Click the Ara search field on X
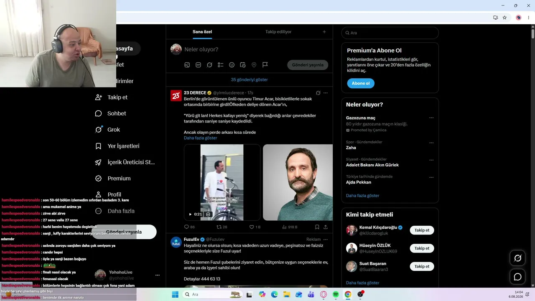The image size is (535, 301). point(390,33)
